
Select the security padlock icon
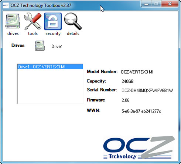pyautogui.click(x=53, y=21)
